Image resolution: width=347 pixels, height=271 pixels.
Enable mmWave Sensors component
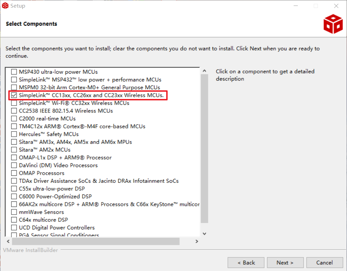14,212
